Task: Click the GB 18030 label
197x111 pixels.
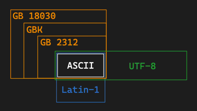Action: [34, 16]
